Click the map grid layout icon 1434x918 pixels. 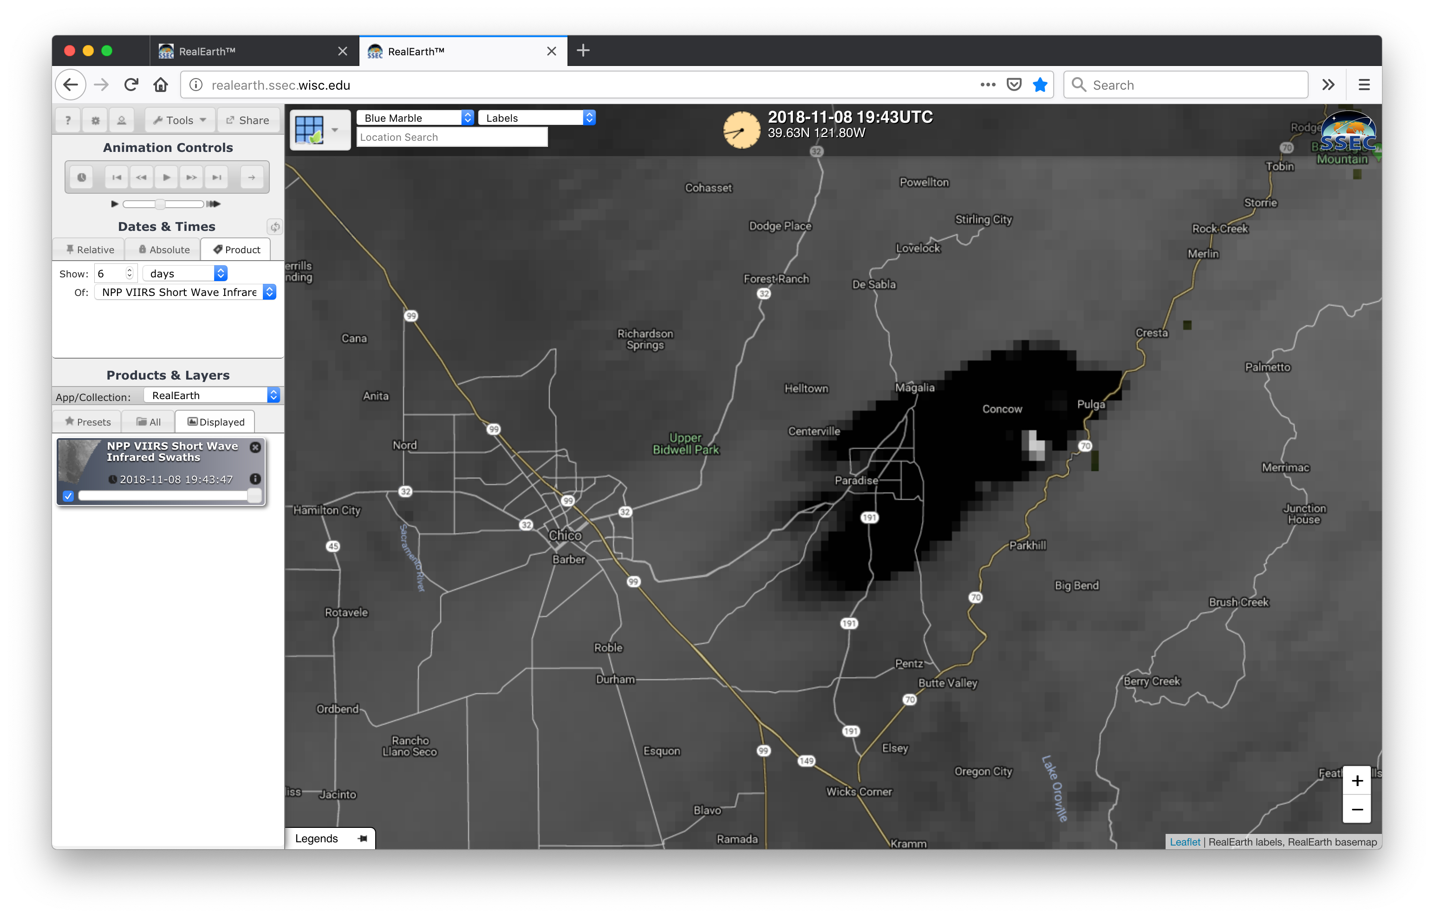coord(310,129)
